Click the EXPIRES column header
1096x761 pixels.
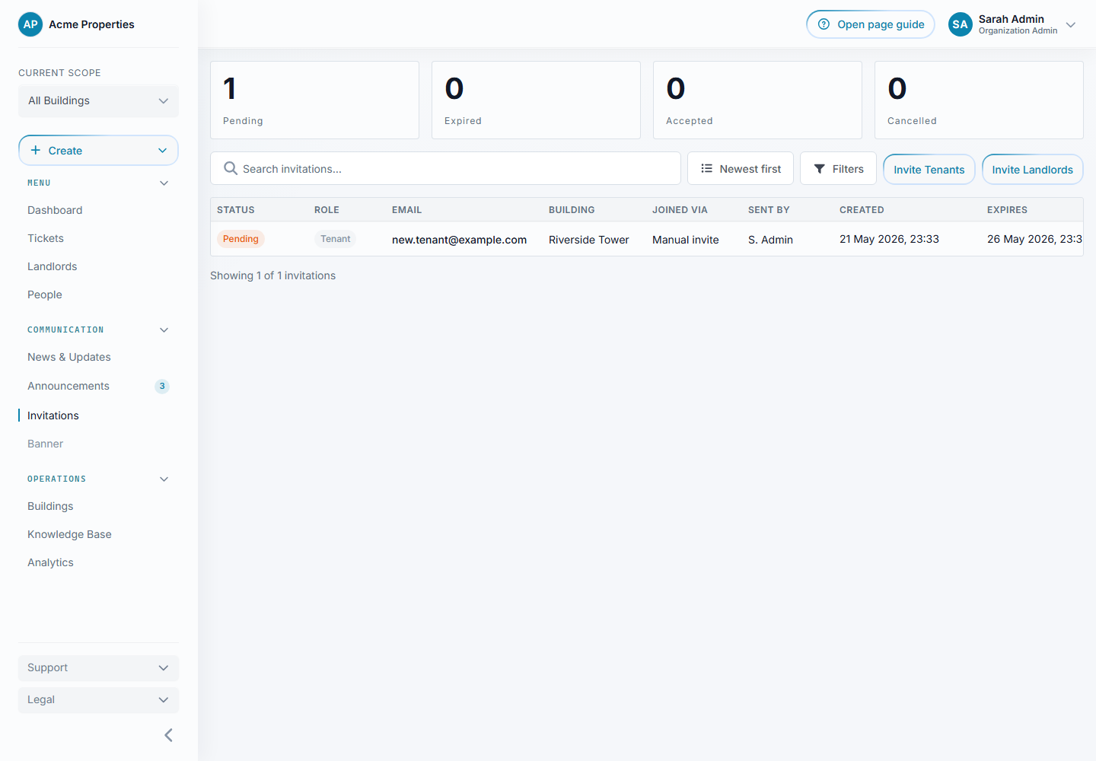(1007, 210)
